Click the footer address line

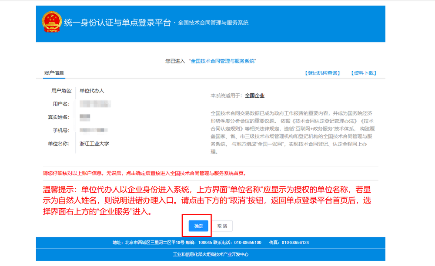(211, 243)
